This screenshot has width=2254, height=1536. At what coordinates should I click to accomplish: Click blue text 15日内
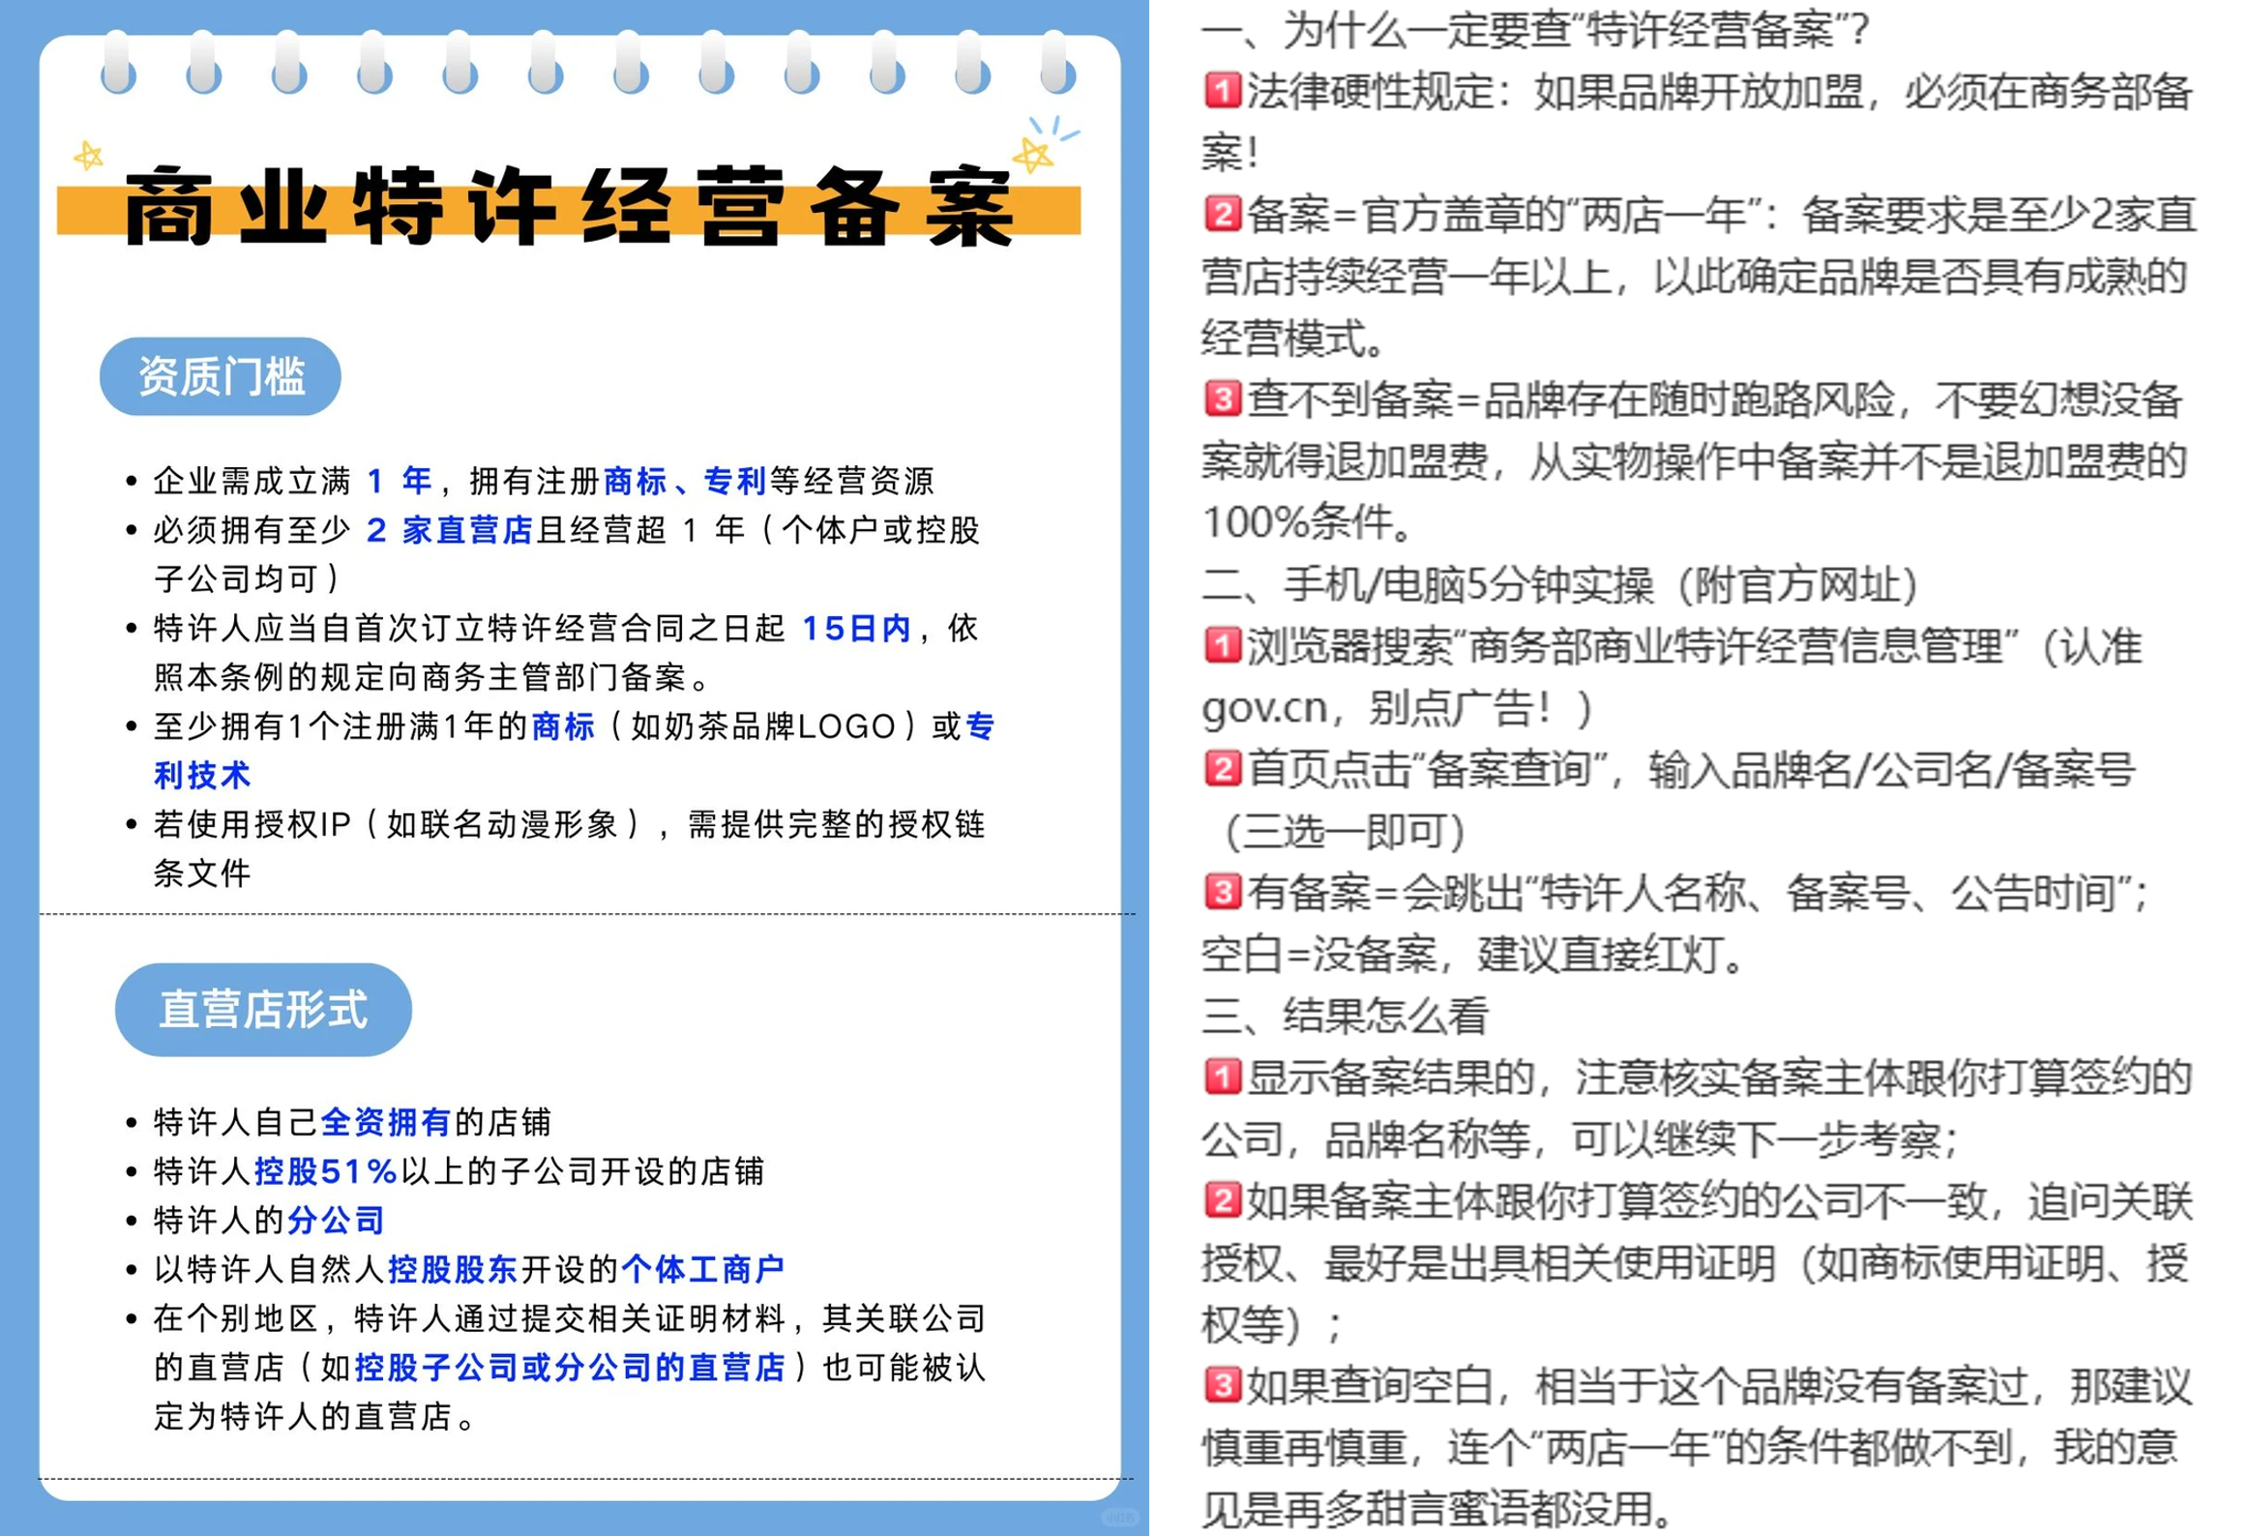pos(856,629)
